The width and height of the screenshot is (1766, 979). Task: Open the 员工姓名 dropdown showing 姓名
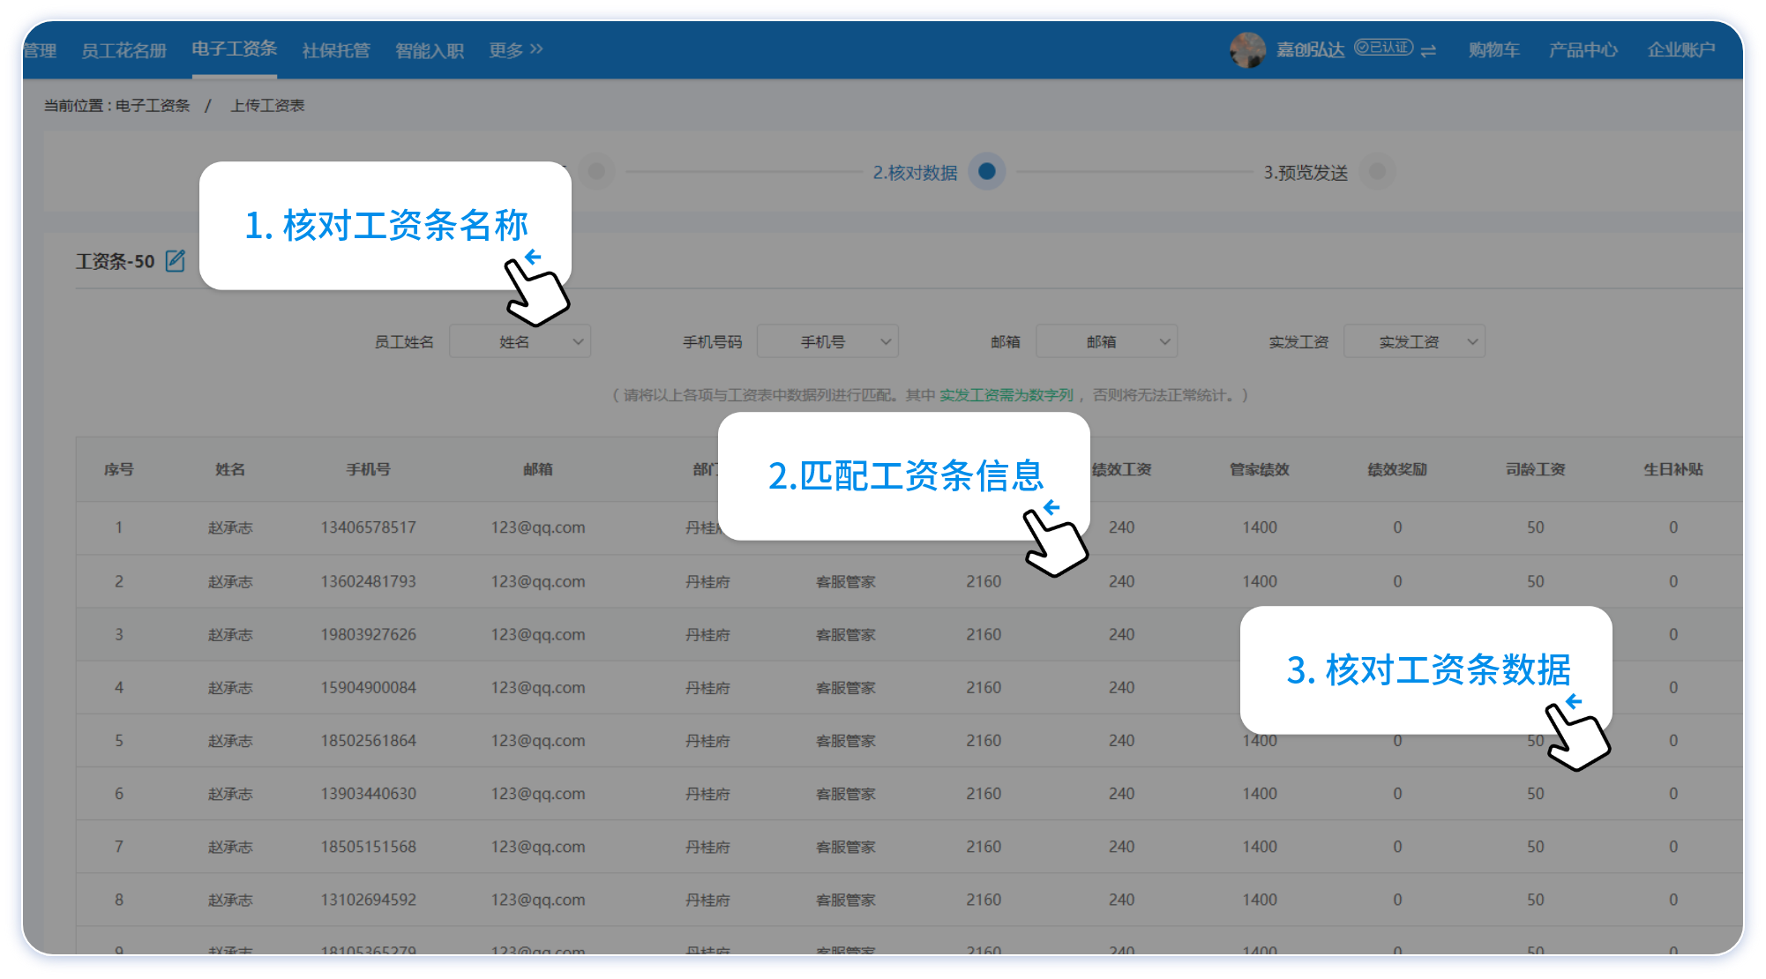coord(520,341)
